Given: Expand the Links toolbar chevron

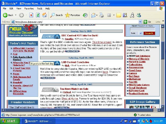Looking at the screenshot, I should click(x=163, y=21).
